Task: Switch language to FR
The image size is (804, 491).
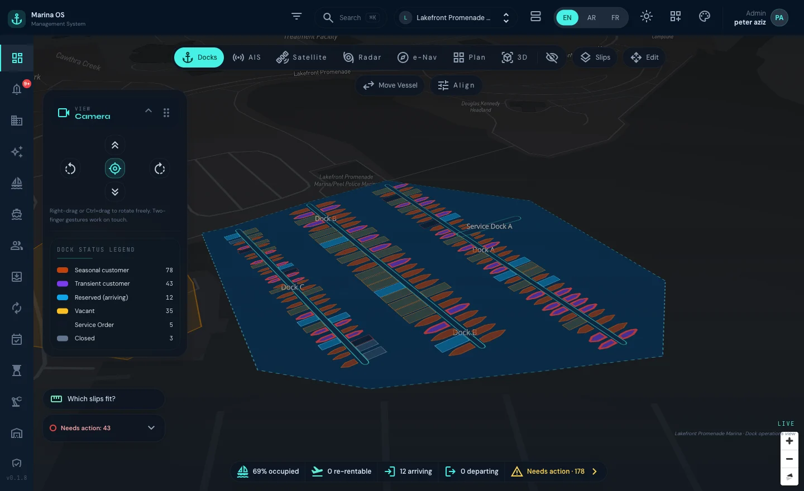Action: click(x=615, y=18)
